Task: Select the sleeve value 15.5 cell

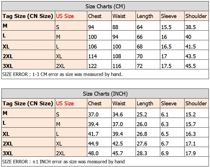Action: (166, 27)
